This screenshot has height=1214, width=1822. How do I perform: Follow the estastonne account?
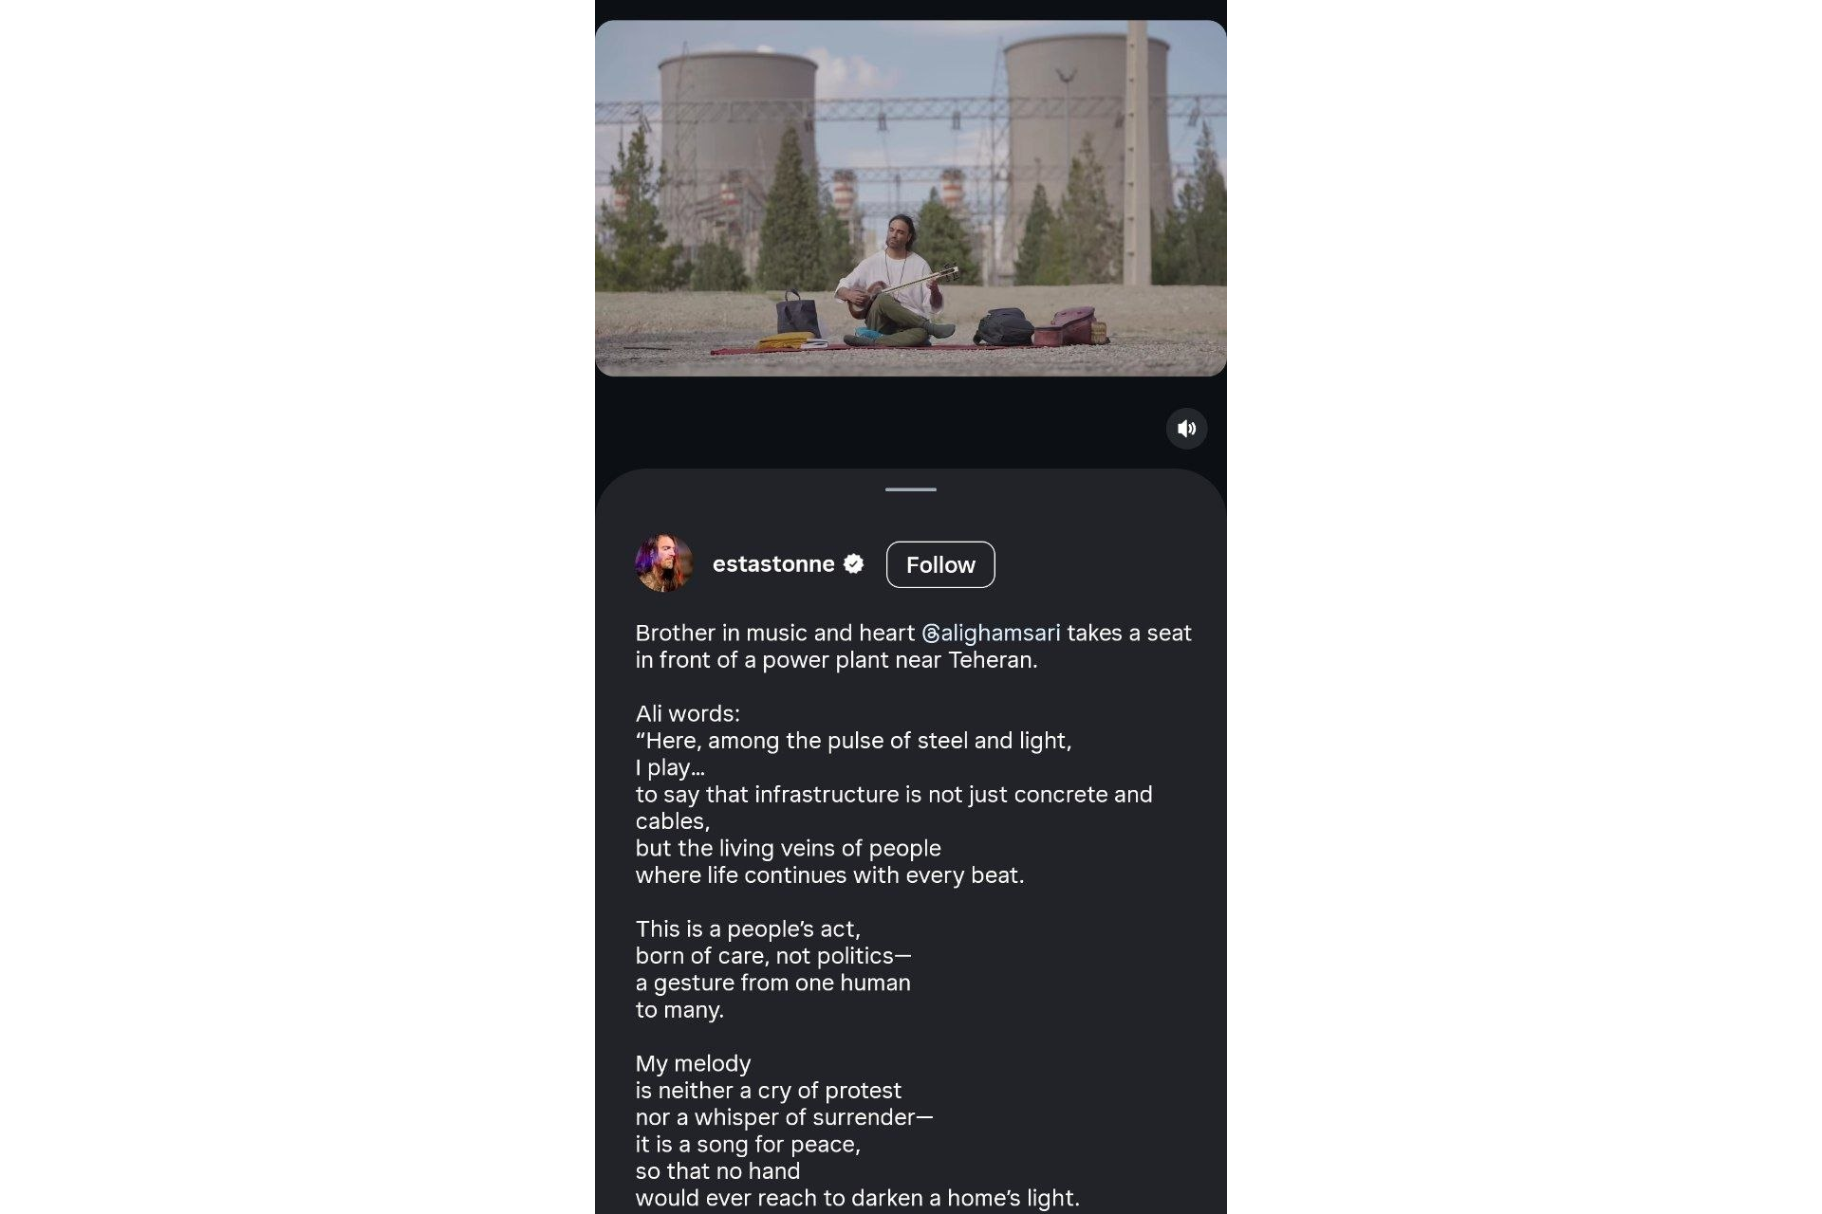pos(940,564)
